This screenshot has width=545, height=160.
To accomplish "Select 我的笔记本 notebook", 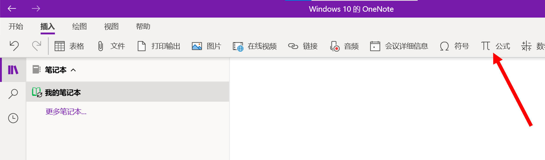I will (x=128, y=92).
